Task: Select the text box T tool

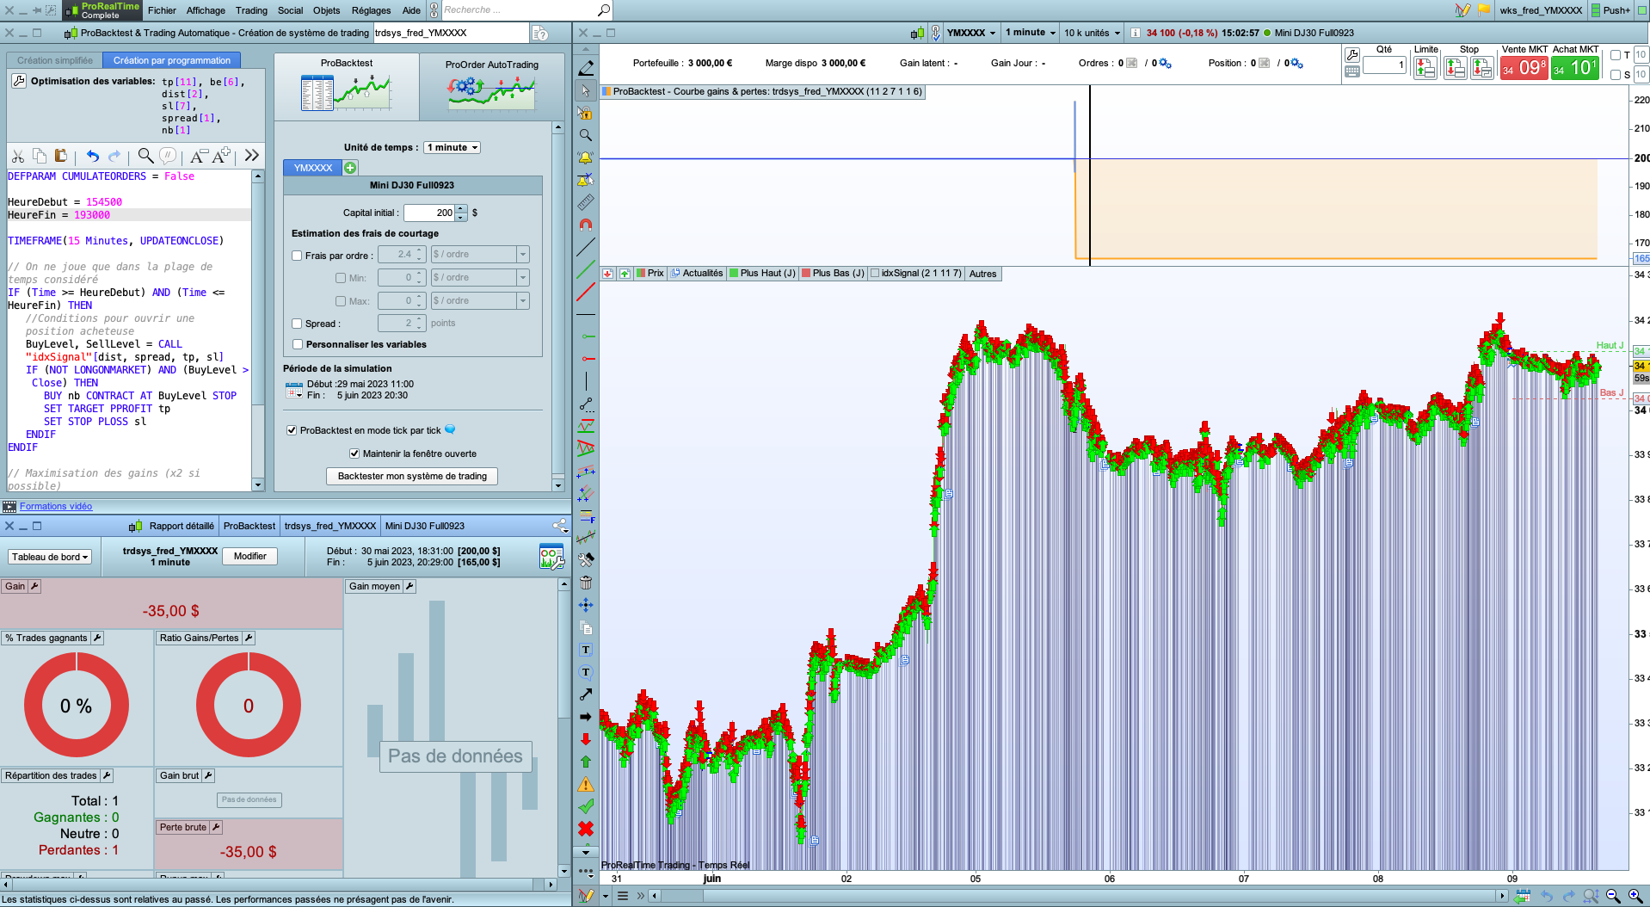Action: coord(586,650)
